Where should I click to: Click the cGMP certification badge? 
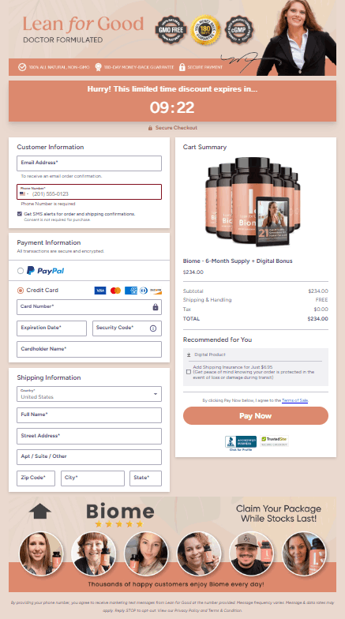coord(238,30)
